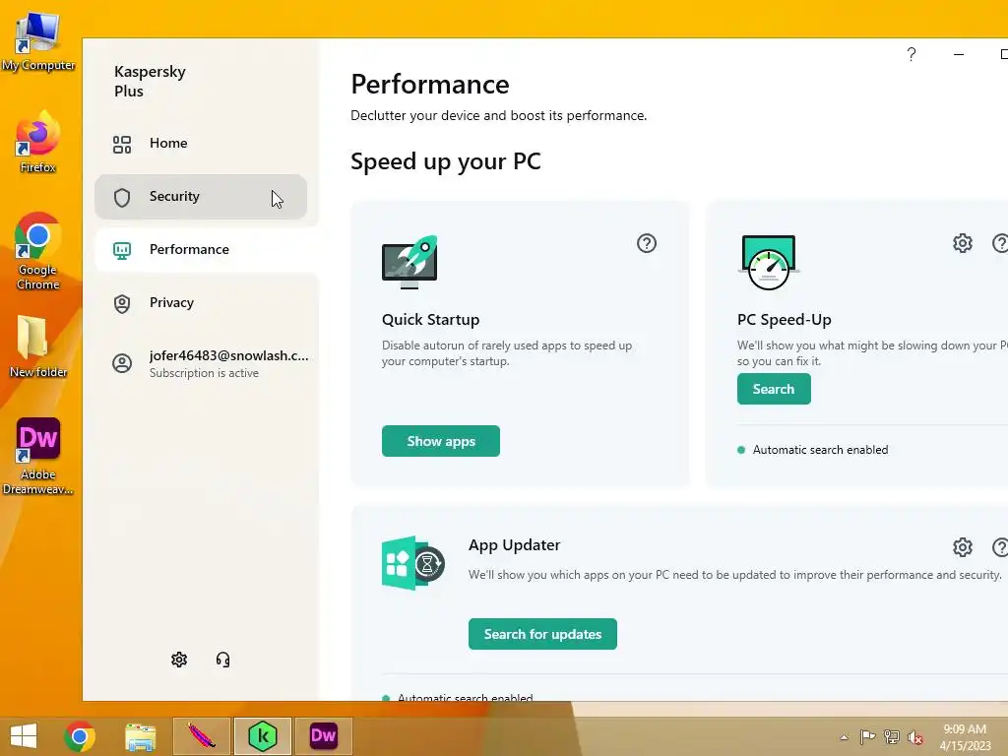Select the New folder desktop icon
This screenshot has width=1008, height=756.
coord(38,347)
